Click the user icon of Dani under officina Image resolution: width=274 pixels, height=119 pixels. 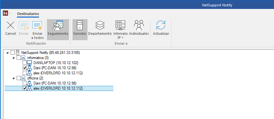pos(29,83)
